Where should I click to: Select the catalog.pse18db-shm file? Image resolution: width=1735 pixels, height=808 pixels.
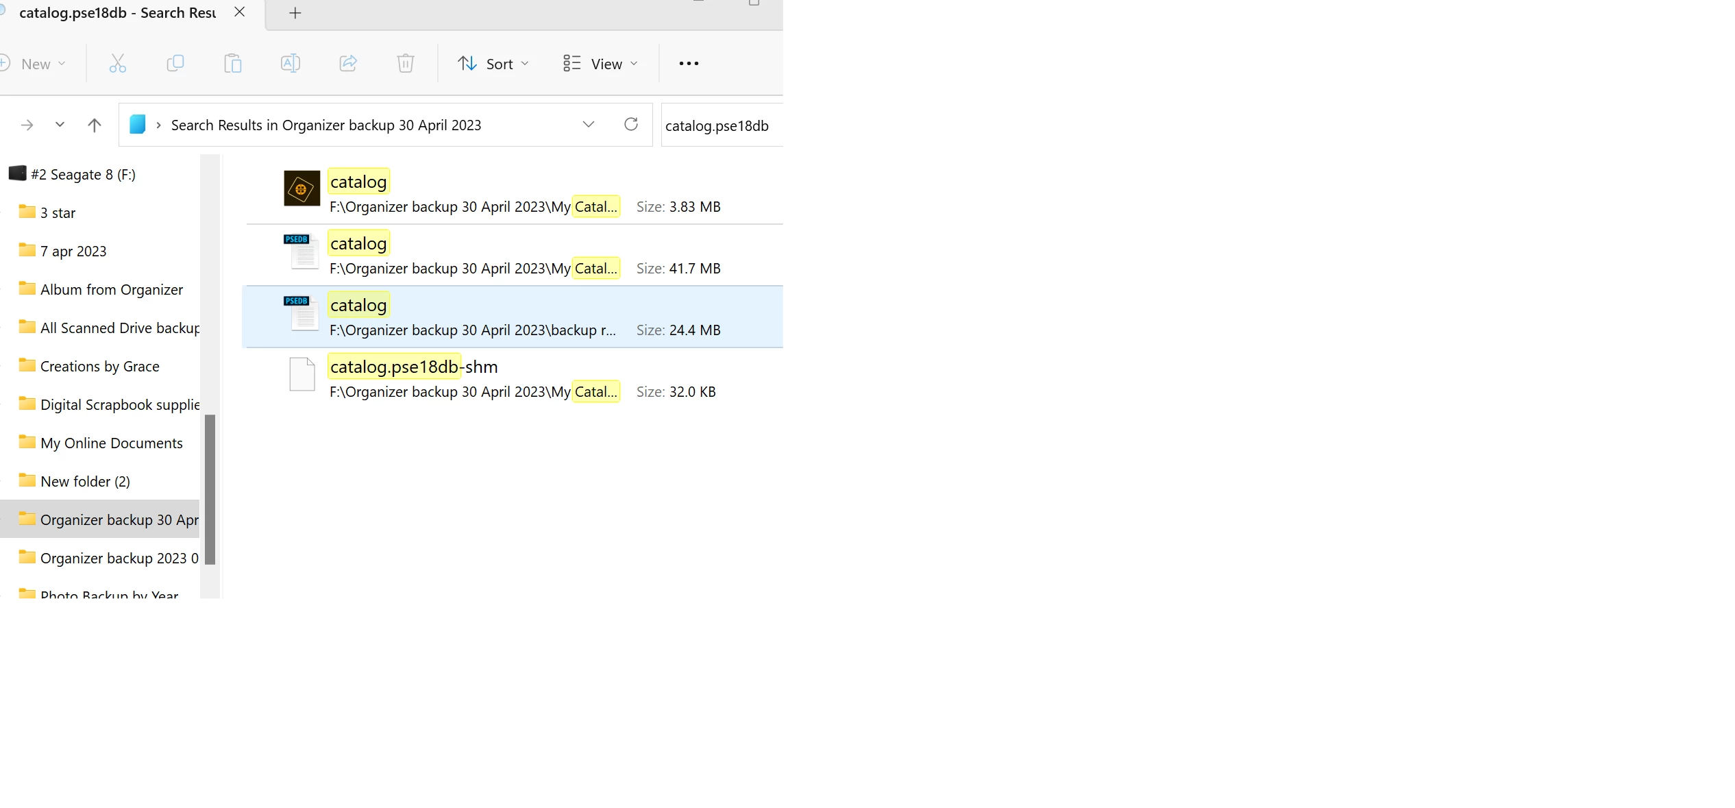pos(413,367)
